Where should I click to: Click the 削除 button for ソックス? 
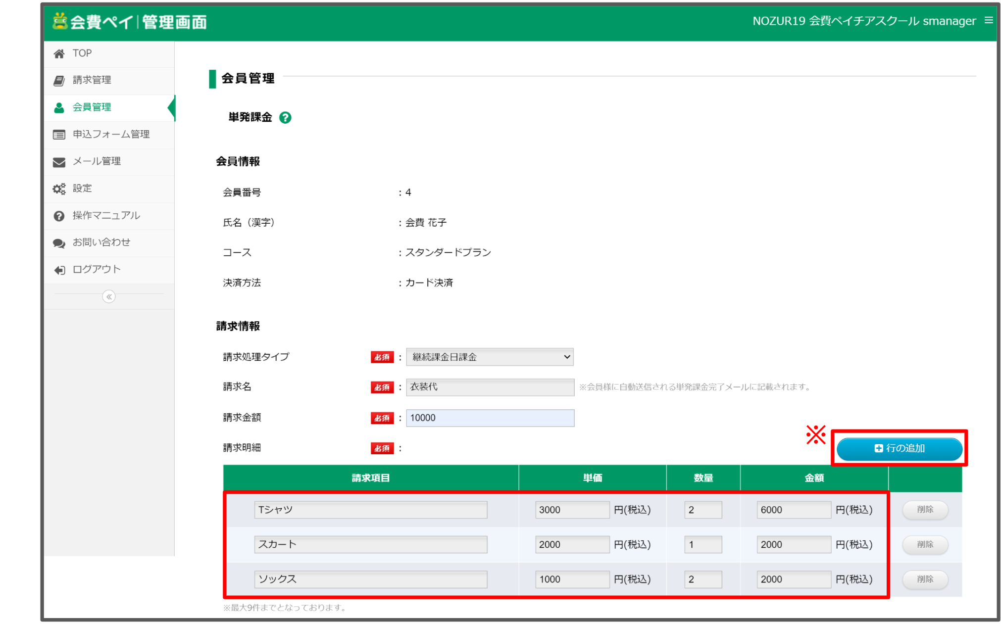pyautogui.click(x=925, y=579)
